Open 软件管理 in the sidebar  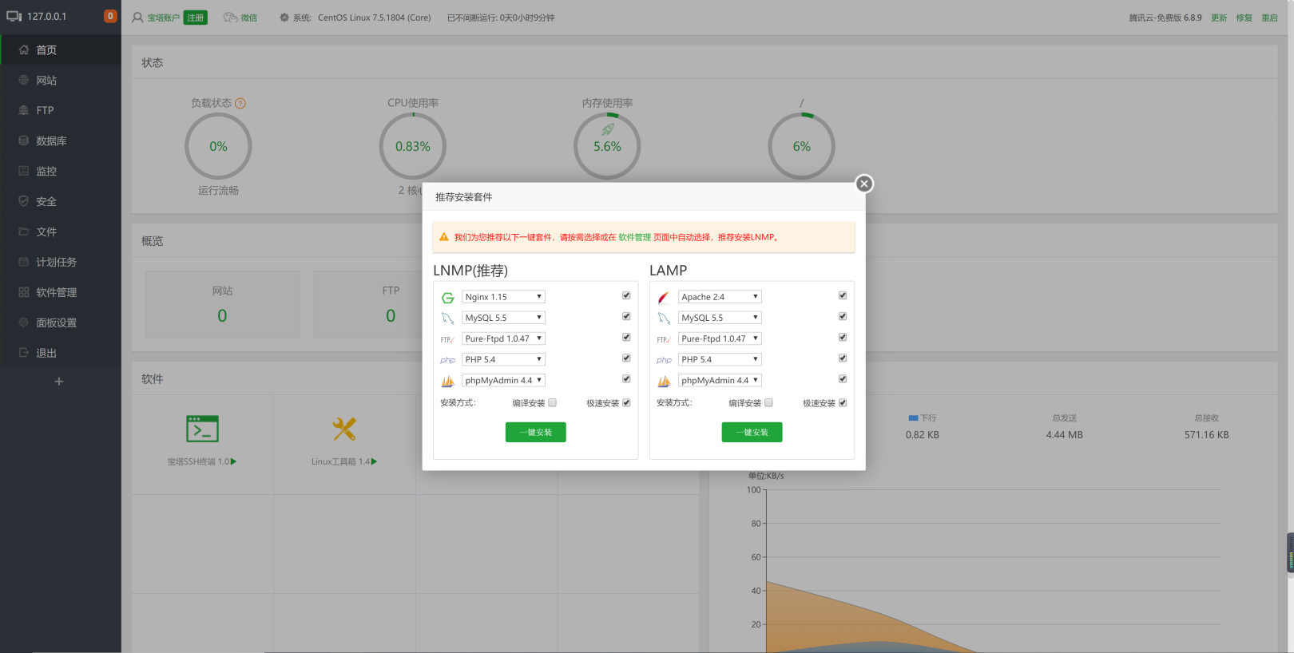point(56,292)
